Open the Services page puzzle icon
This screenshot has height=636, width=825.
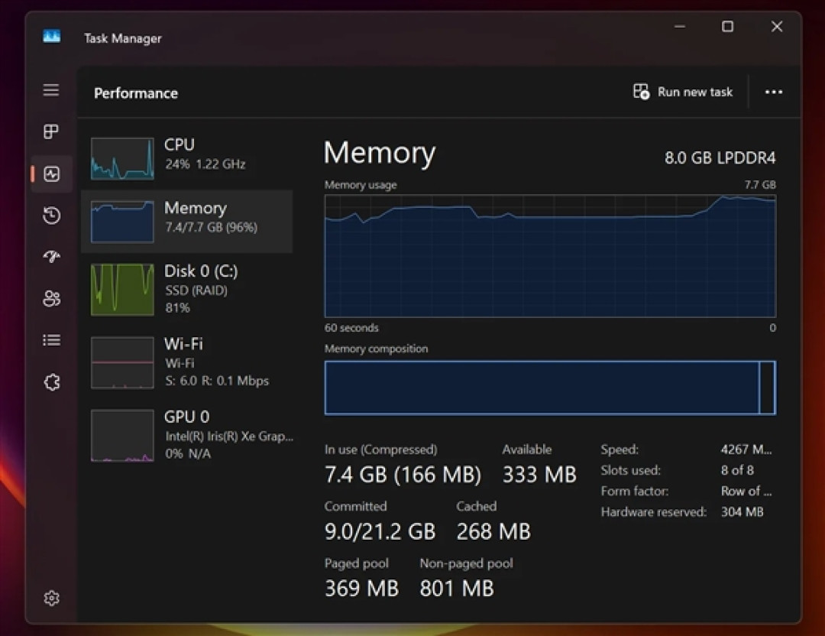[x=52, y=381]
